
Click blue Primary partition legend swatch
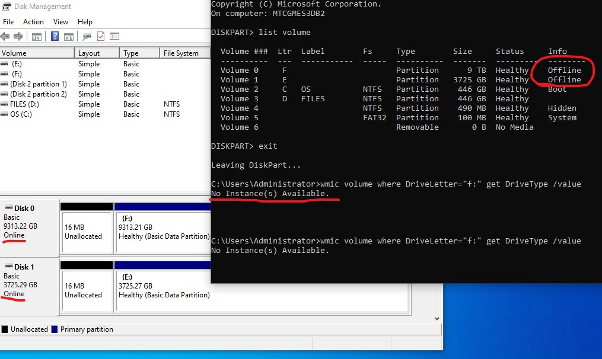[54, 329]
